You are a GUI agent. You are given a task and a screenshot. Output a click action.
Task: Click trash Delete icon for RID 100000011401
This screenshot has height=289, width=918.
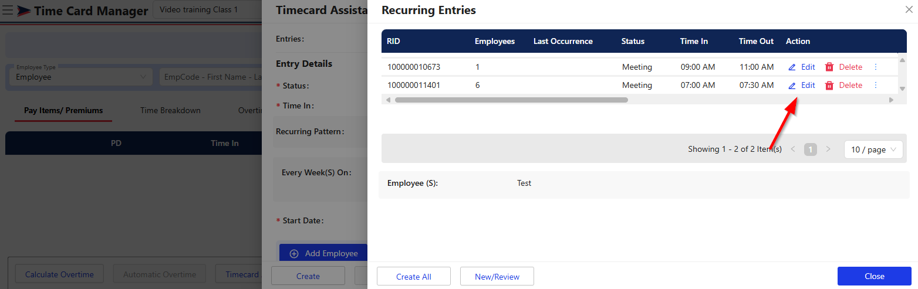click(829, 86)
